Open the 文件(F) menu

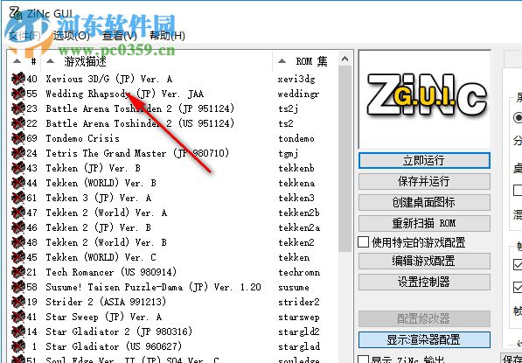(24, 35)
